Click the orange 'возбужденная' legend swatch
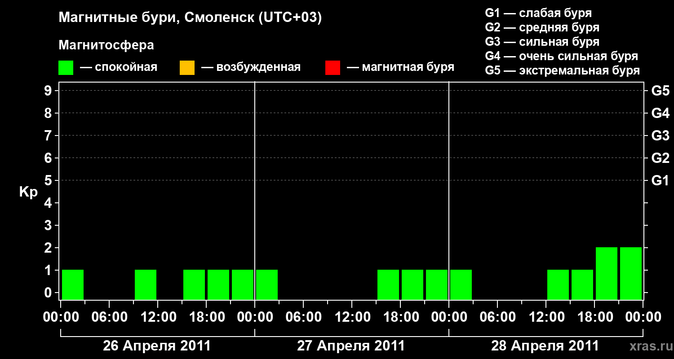 point(187,68)
